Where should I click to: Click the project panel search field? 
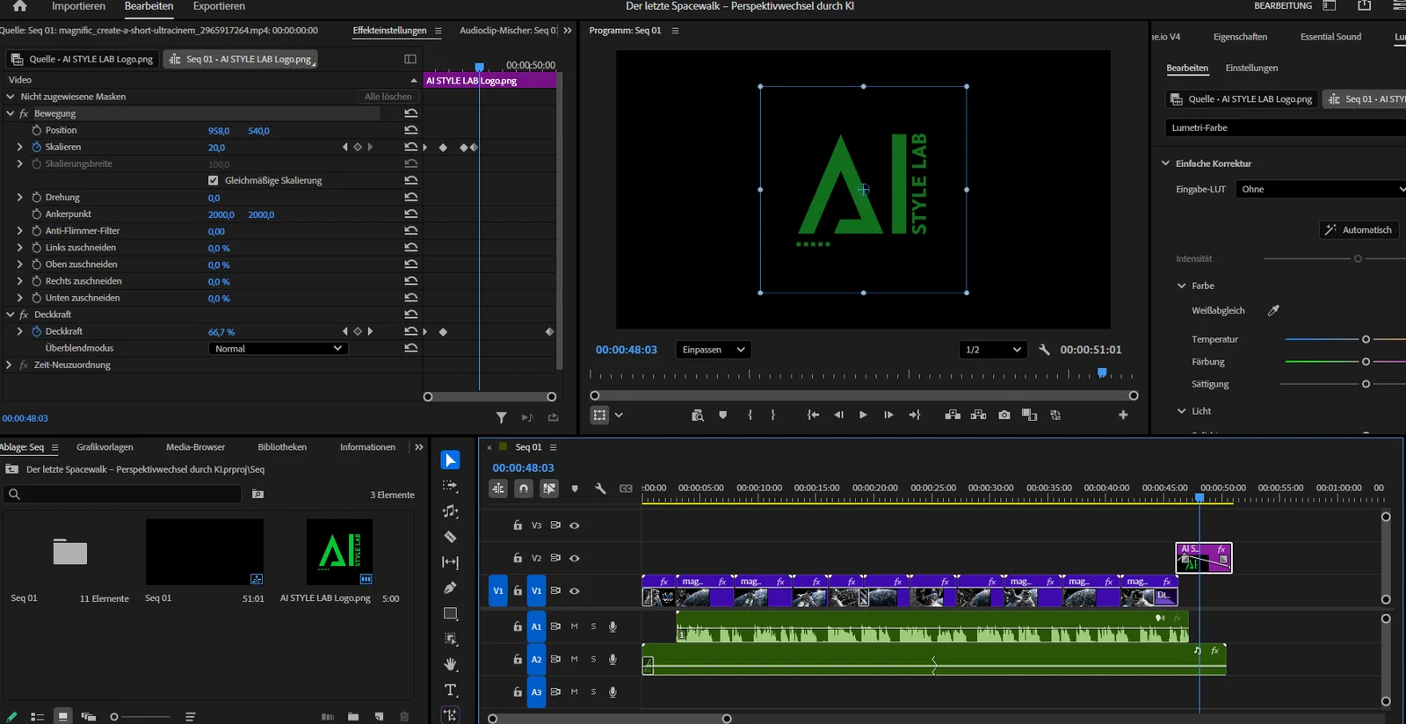coord(123,494)
